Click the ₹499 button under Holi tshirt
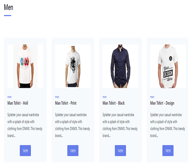The width and height of the screenshot is (188, 166). pyautogui.click(x=25, y=150)
